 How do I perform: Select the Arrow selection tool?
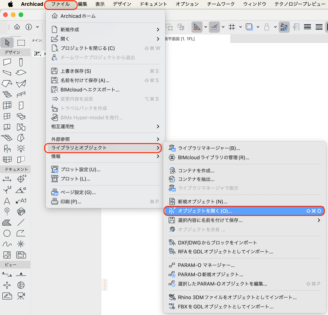(7, 43)
